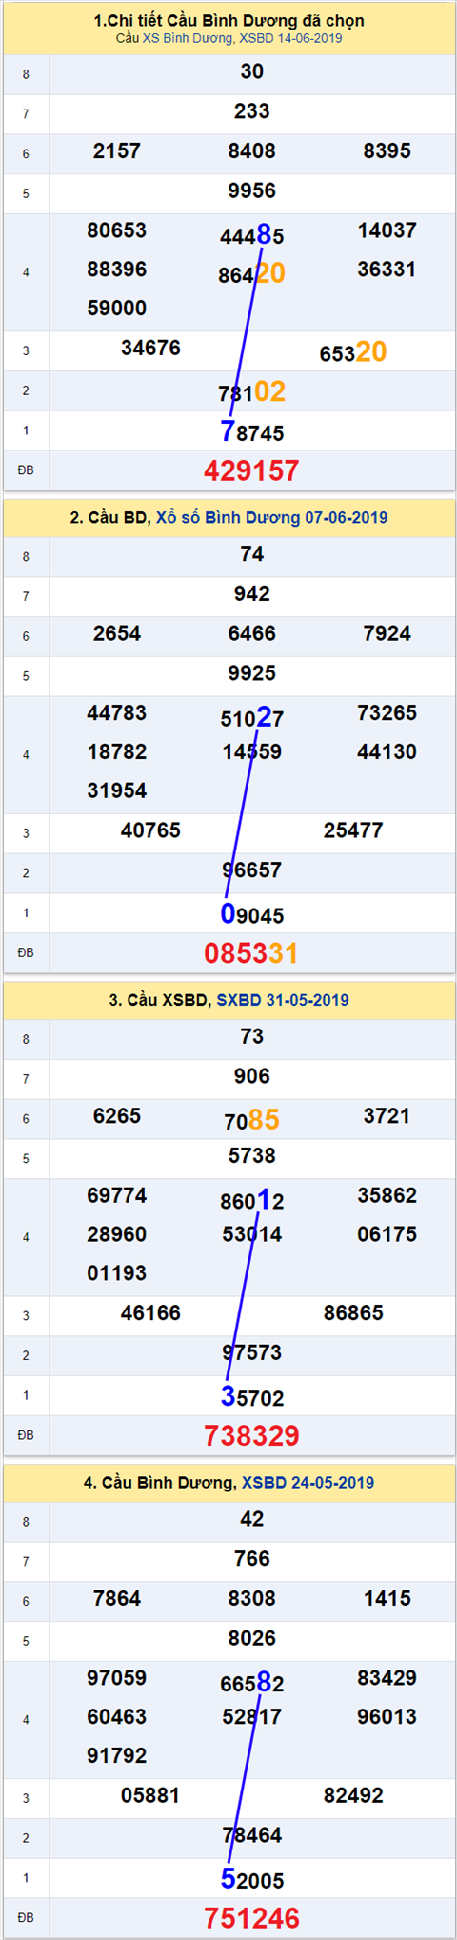Select the eighth prize number 30
This screenshot has height=1940, width=457.
click(x=252, y=72)
